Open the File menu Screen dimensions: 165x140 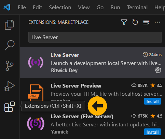tap(22, 7)
